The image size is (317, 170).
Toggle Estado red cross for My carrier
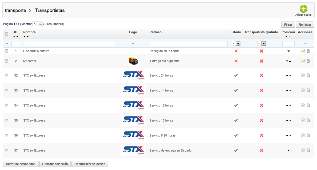(x=236, y=61)
